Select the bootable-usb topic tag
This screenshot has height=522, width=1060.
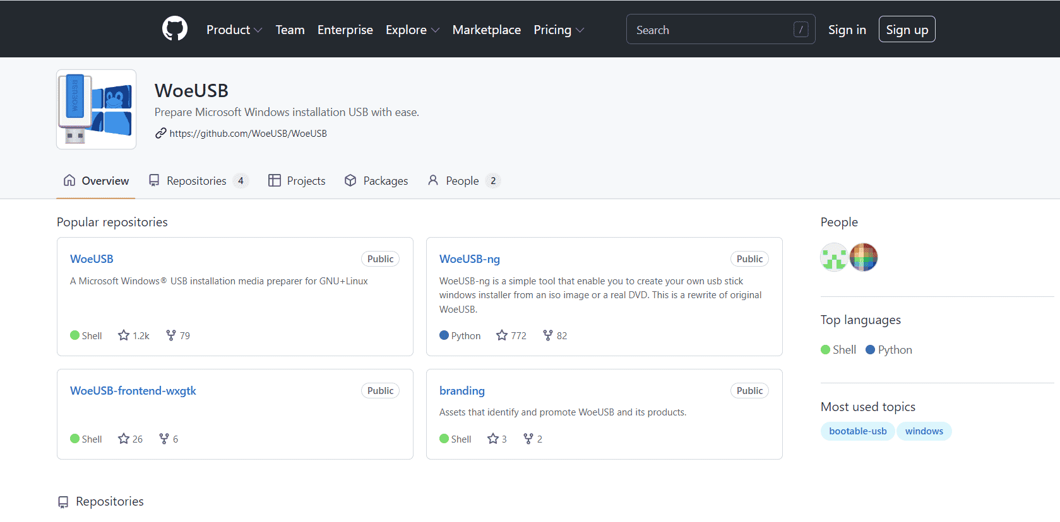(857, 431)
